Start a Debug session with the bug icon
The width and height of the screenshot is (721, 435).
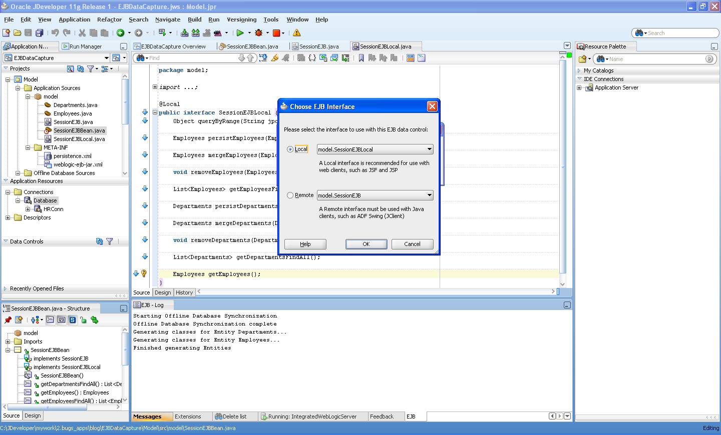[259, 32]
